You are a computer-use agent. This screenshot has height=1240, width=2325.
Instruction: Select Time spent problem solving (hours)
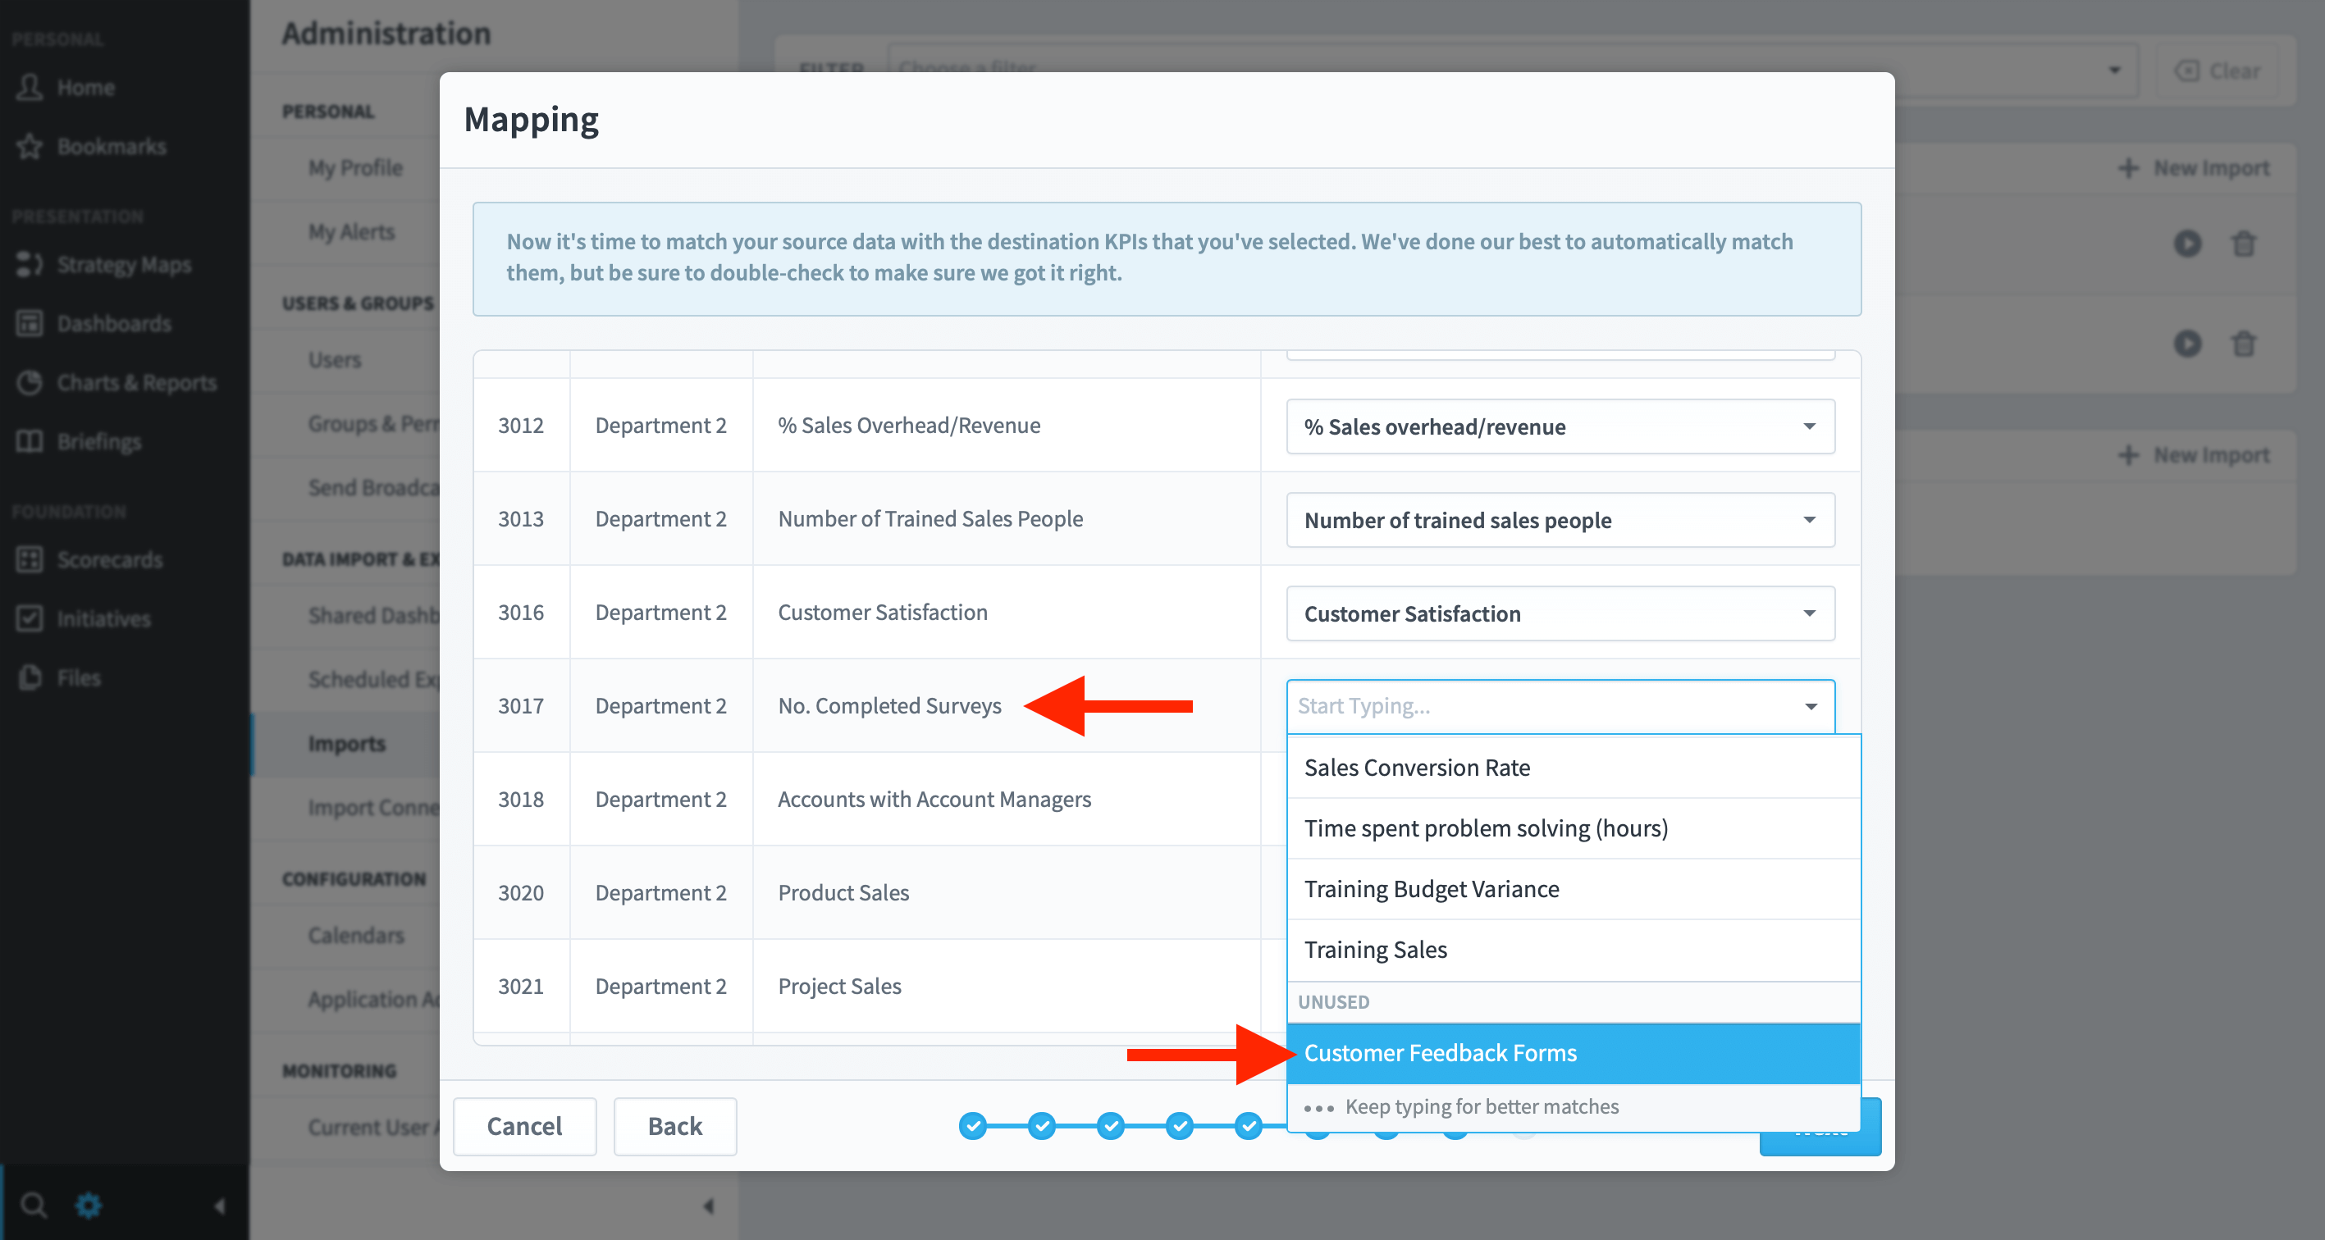tap(1574, 827)
